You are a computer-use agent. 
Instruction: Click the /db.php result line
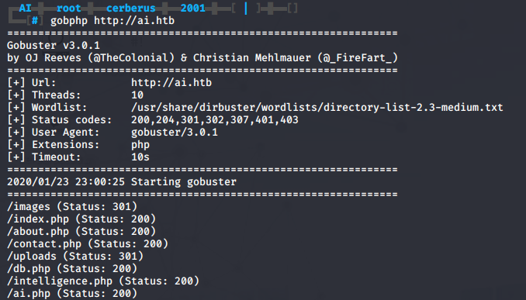coord(72,268)
